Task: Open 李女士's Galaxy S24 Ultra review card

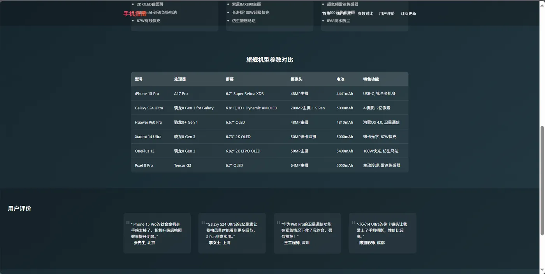Action: [232, 233]
